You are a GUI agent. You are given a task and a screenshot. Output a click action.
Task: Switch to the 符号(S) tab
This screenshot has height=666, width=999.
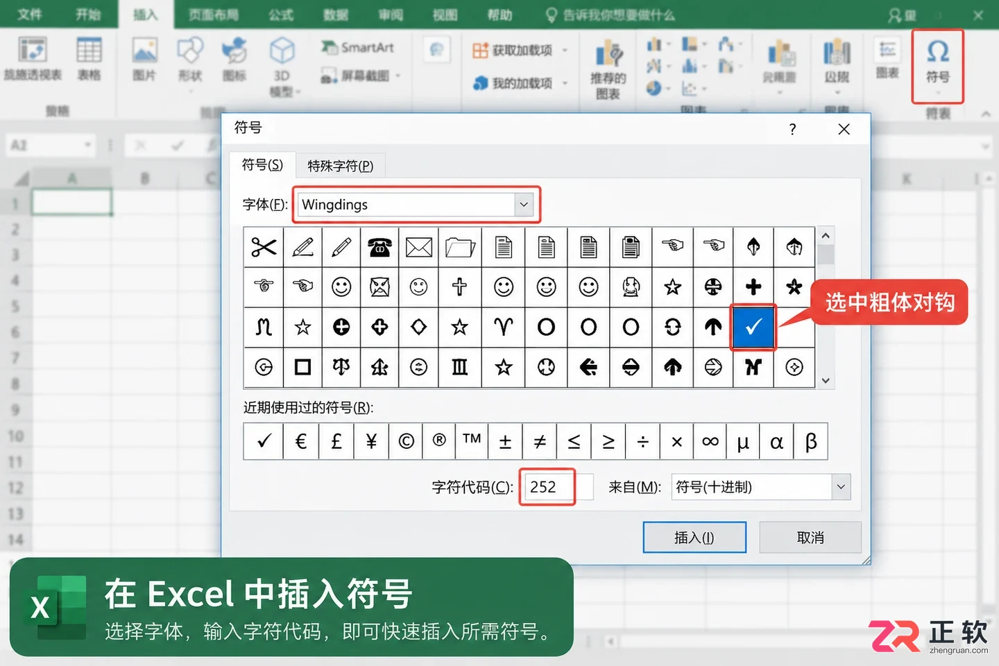262,165
